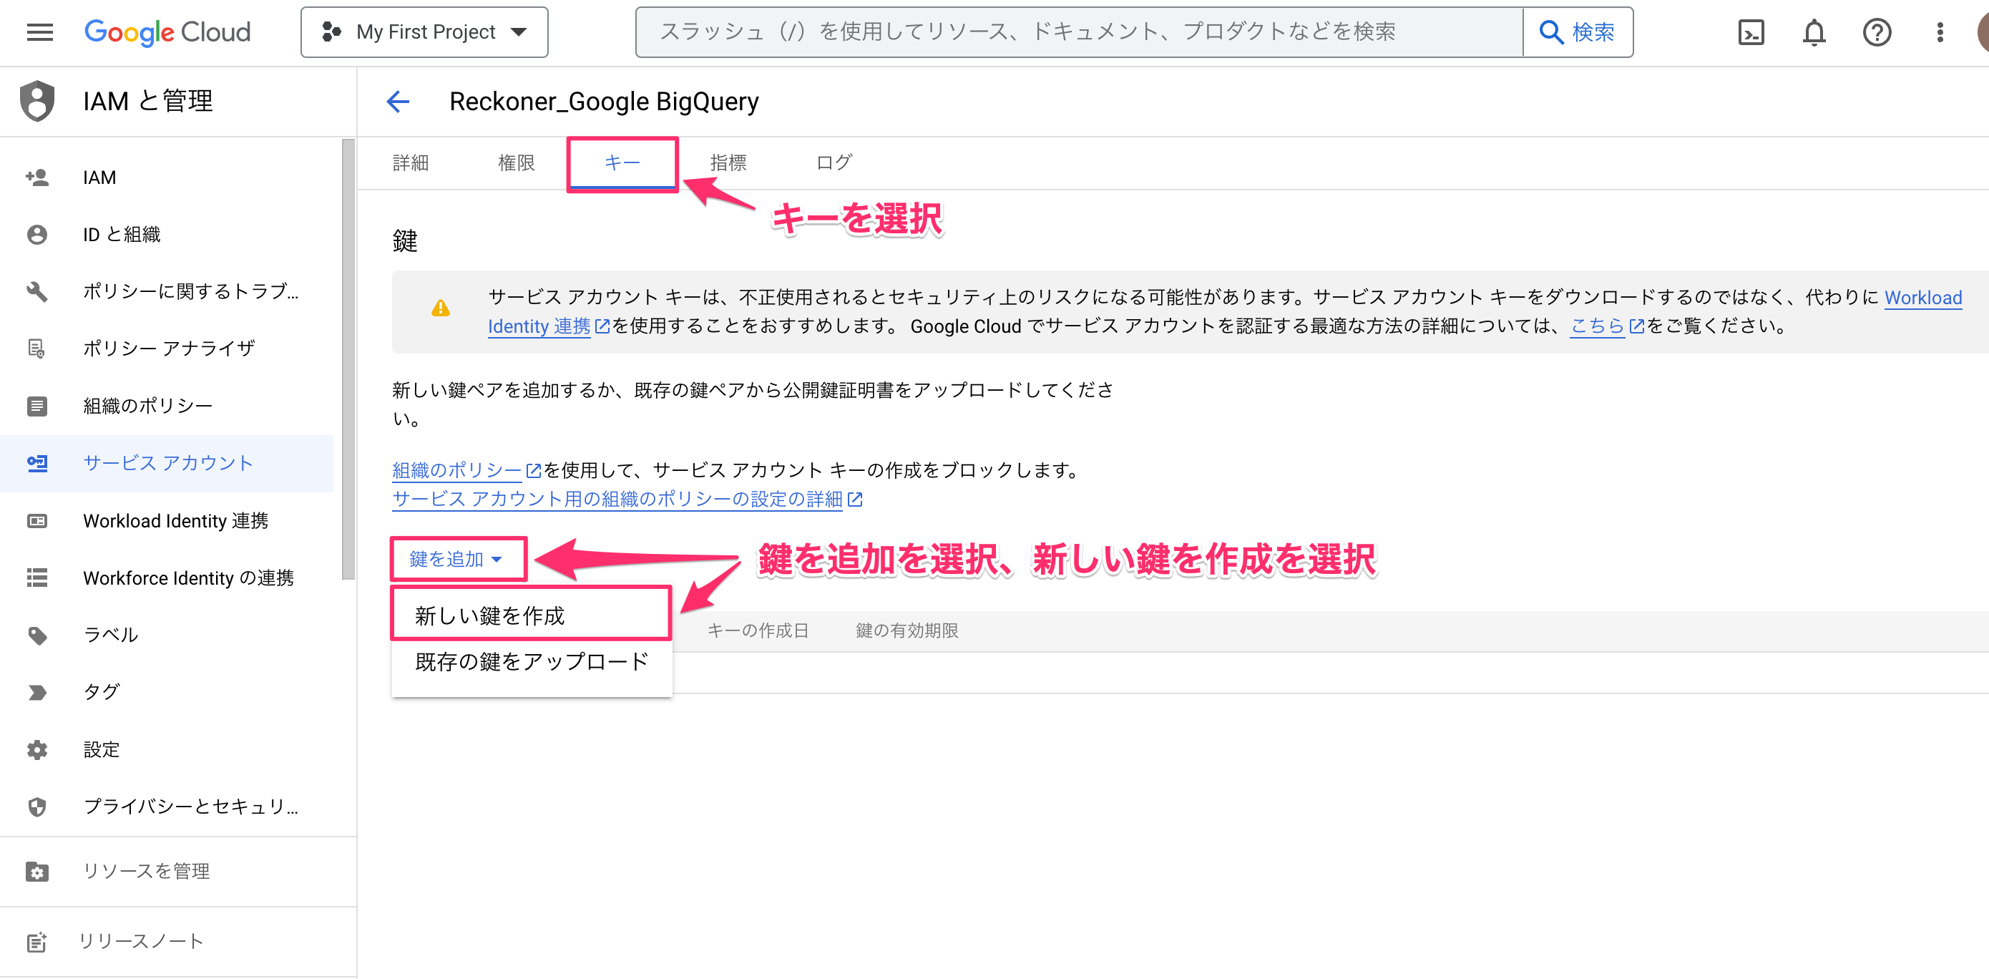Switch to the 指標 tab
This screenshot has height=979, width=1989.
[x=728, y=163]
